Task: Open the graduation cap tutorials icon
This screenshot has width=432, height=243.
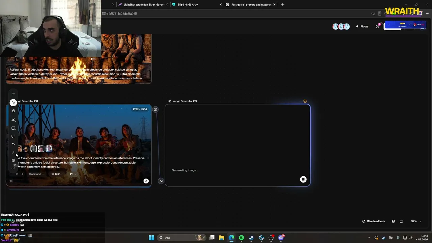Action: [393, 221]
